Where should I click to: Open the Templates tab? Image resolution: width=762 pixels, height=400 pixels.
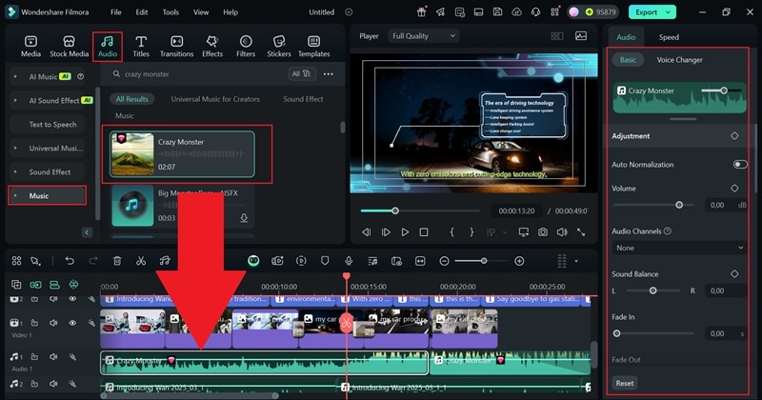[x=314, y=47]
